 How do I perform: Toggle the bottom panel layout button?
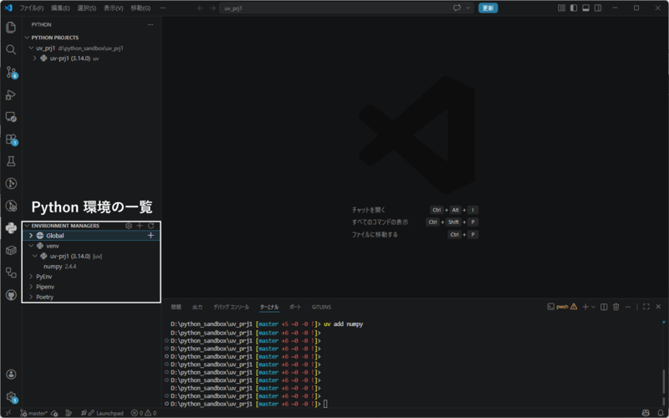point(586,8)
